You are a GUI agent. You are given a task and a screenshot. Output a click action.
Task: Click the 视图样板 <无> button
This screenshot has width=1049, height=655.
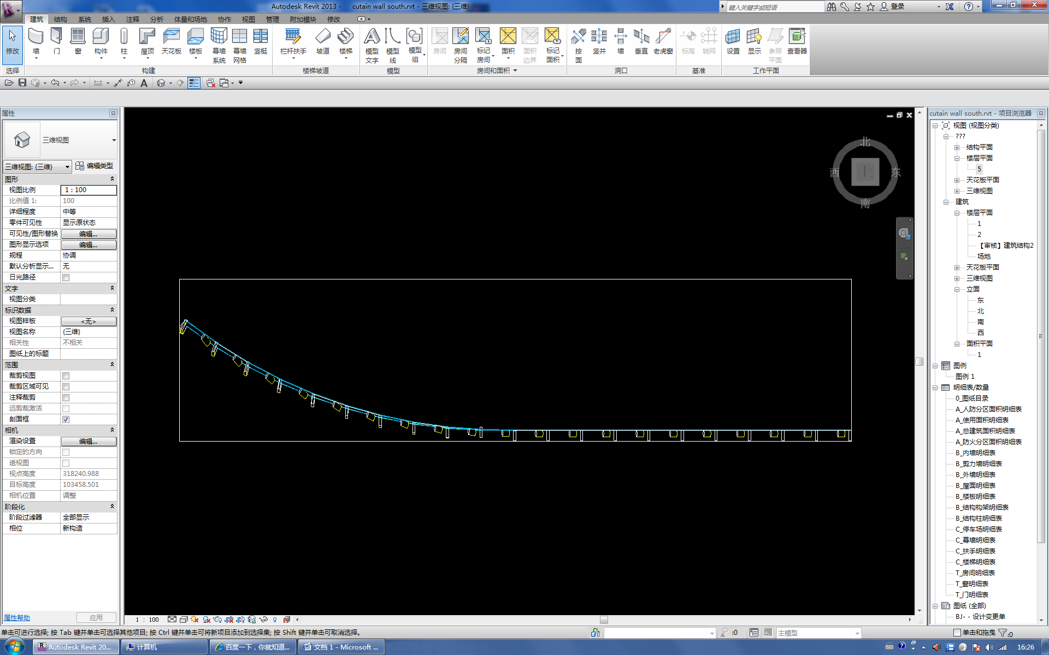coord(89,321)
